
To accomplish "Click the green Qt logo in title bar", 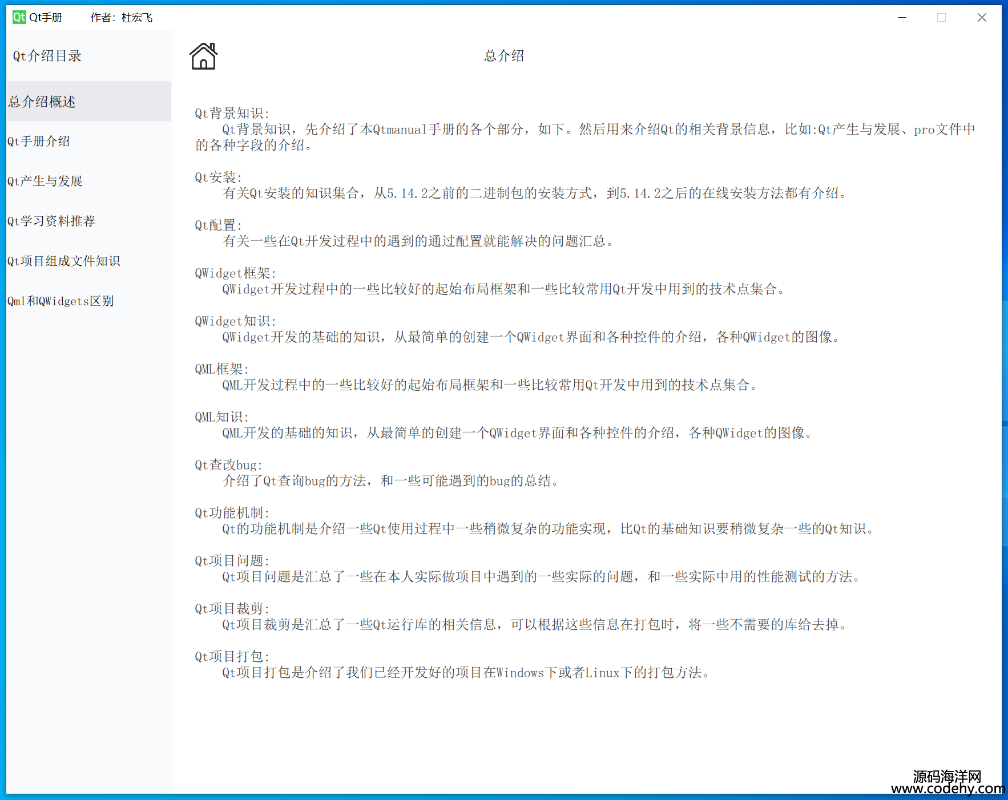I will [19, 17].
